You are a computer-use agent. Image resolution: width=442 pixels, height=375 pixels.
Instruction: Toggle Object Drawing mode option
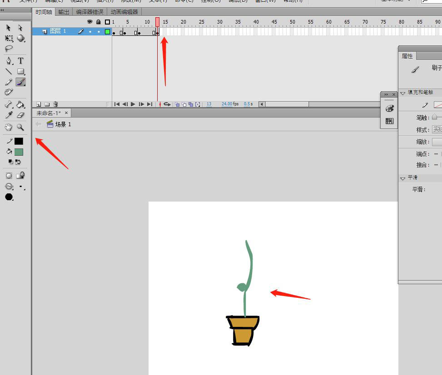9,176
